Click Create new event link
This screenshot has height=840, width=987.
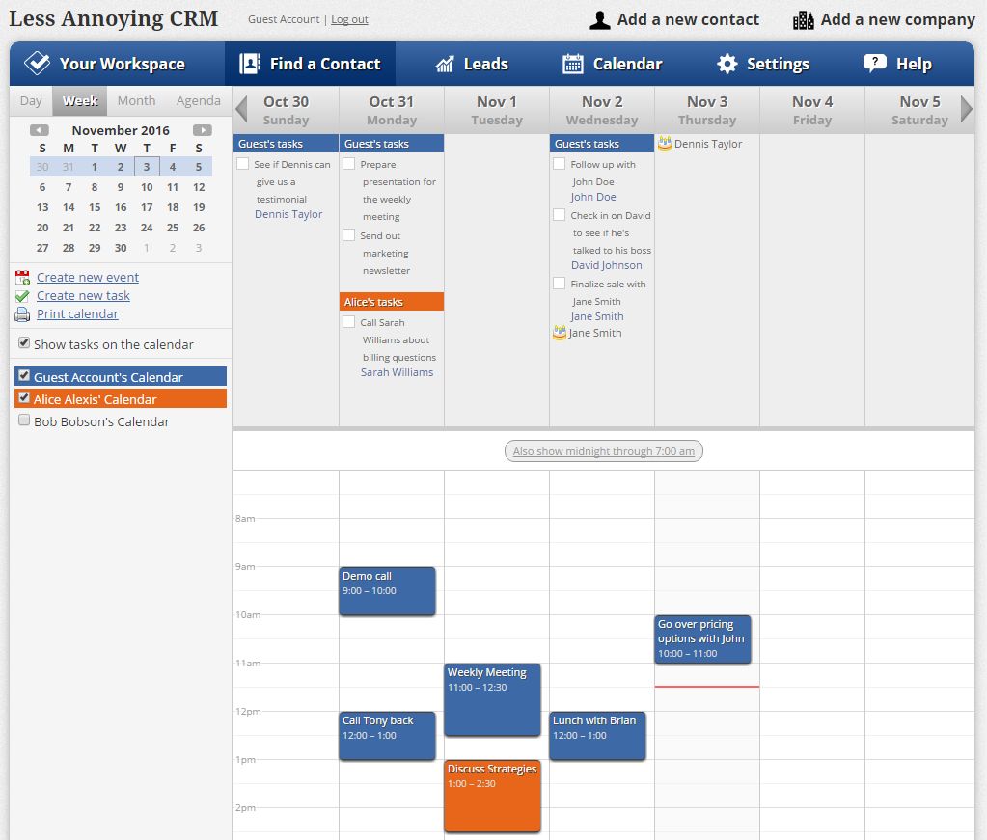(x=88, y=278)
